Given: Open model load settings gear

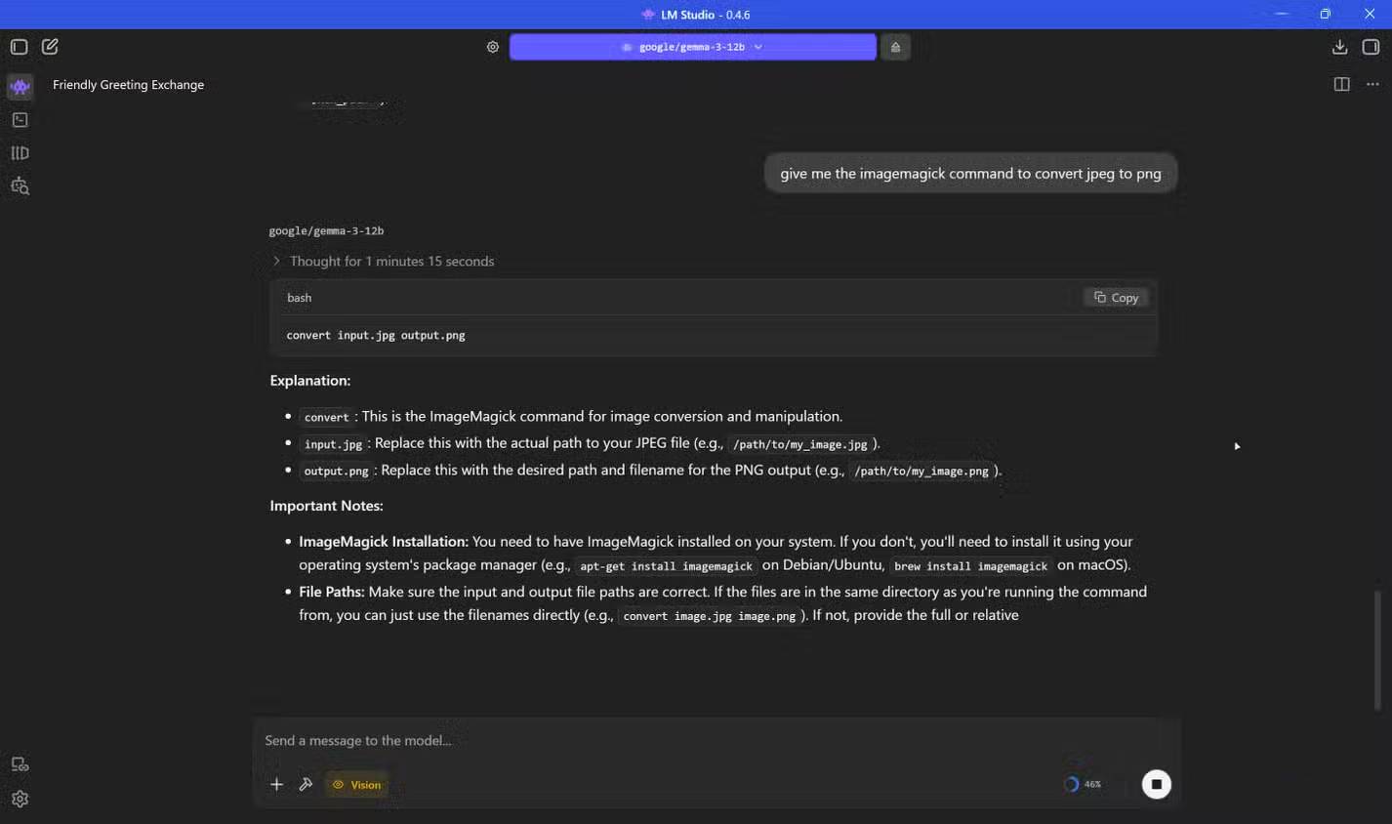Looking at the screenshot, I should click(493, 47).
